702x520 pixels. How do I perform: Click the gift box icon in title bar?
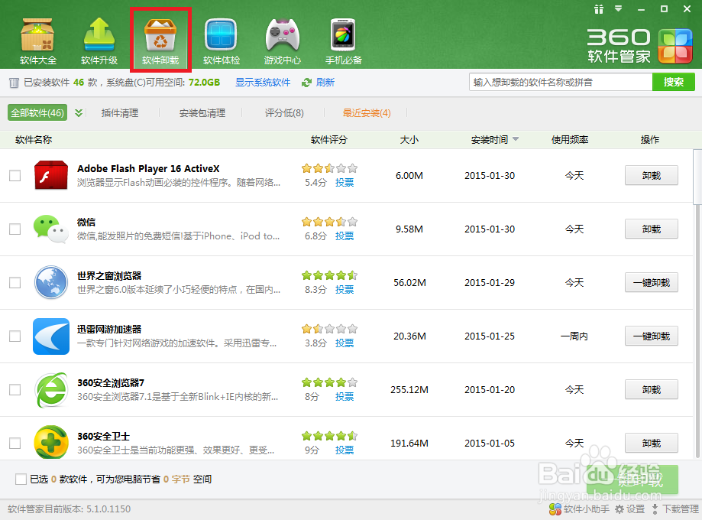click(599, 9)
